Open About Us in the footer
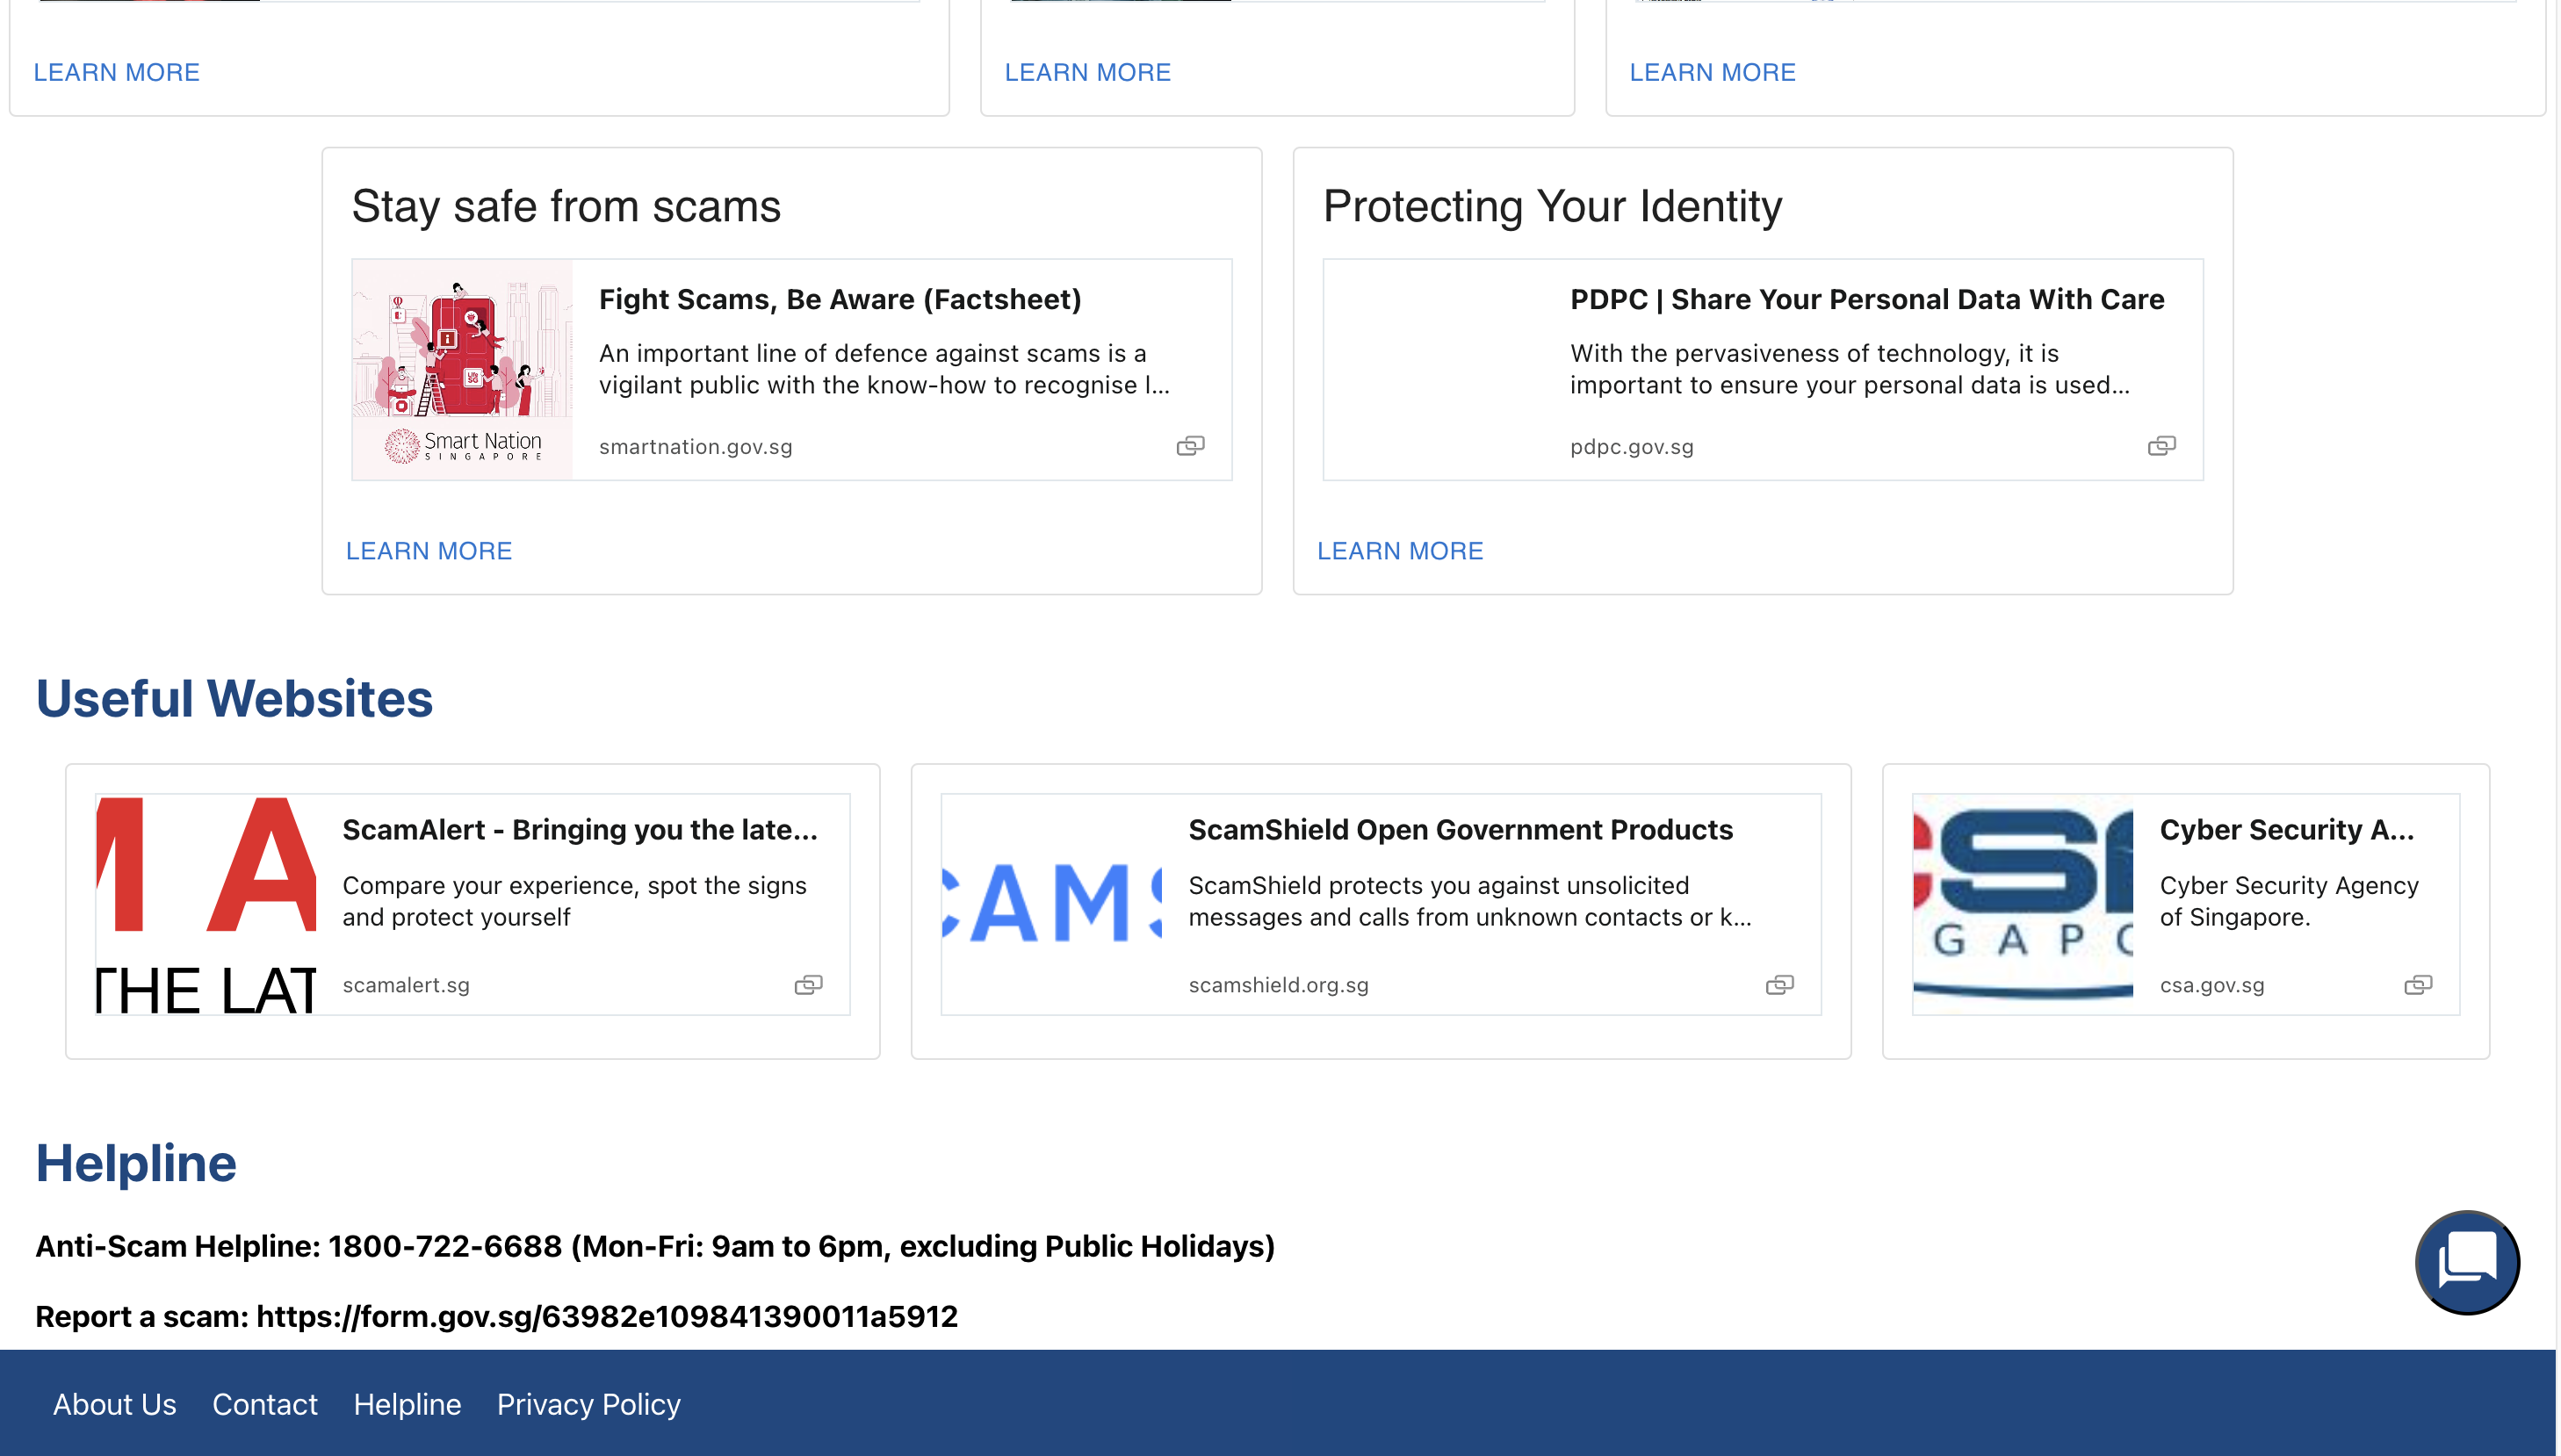 point(114,1404)
